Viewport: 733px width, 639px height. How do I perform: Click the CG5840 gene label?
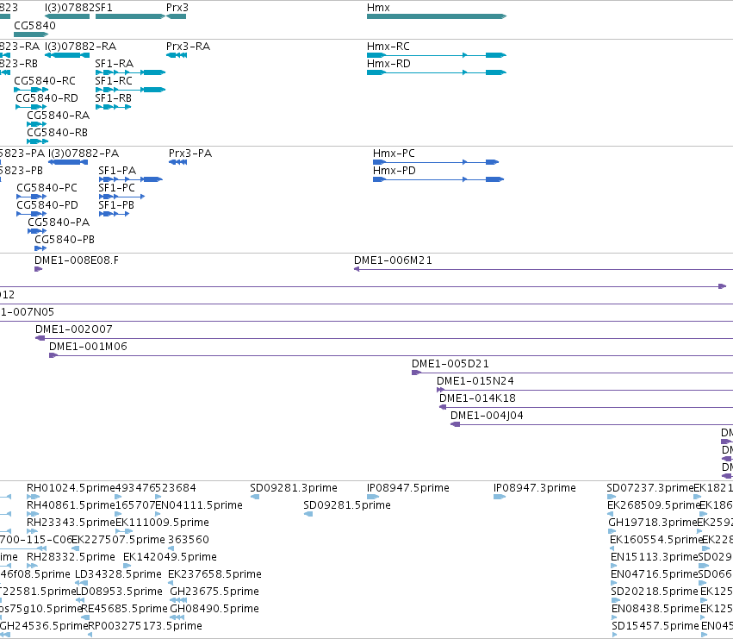pyautogui.click(x=34, y=25)
